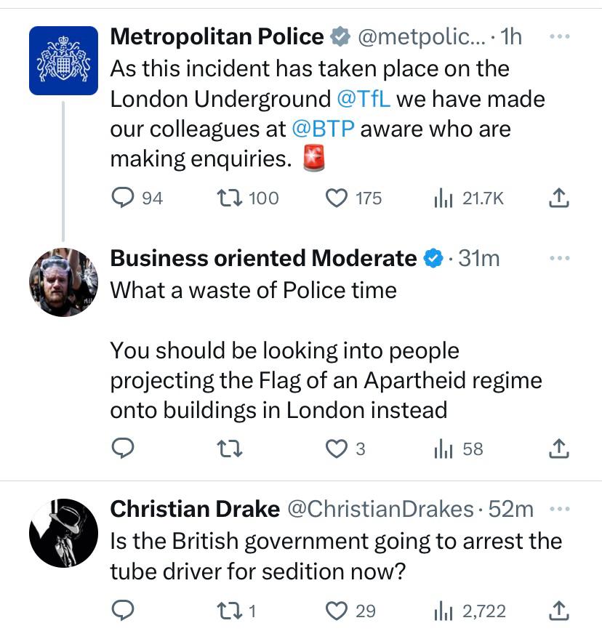This screenshot has width=602, height=639.
Task: Open more options on Christian Drake tweet
Action: coord(558,509)
